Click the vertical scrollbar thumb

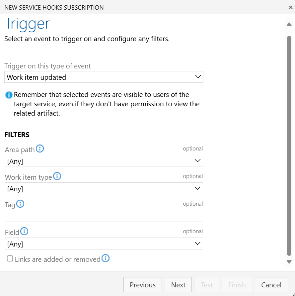(x=289, y=143)
